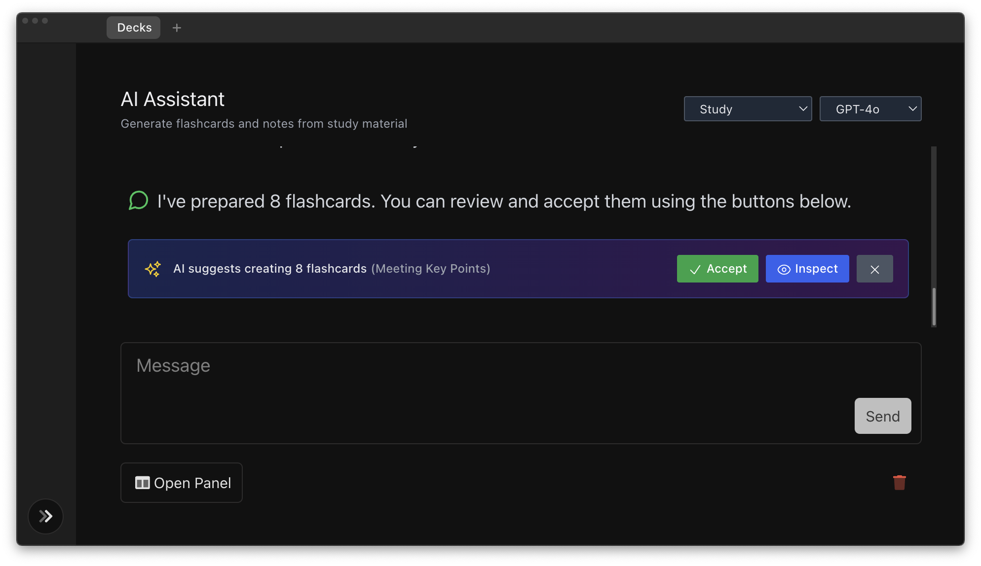The image size is (981, 566).
Task: Click the Meeting Key Points deck label
Action: point(431,269)
